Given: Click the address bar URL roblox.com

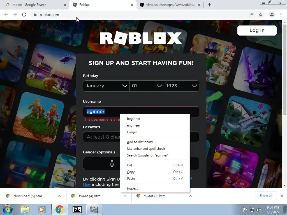Looking at the screenshot, I should click(x=49, y=15).
